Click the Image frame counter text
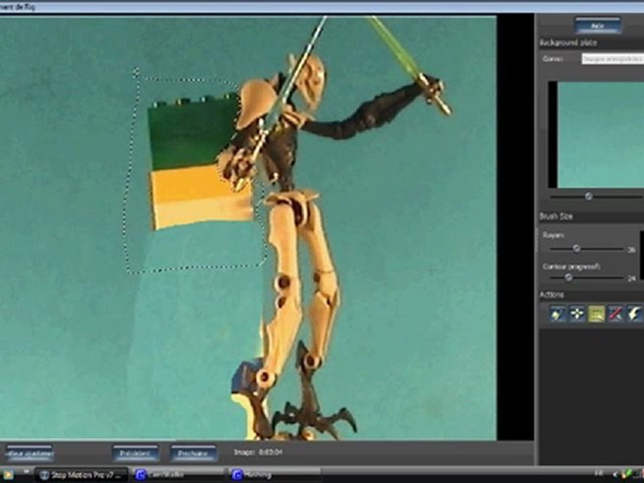The height and width of the screenshot is (483, 644). [258, 452]
